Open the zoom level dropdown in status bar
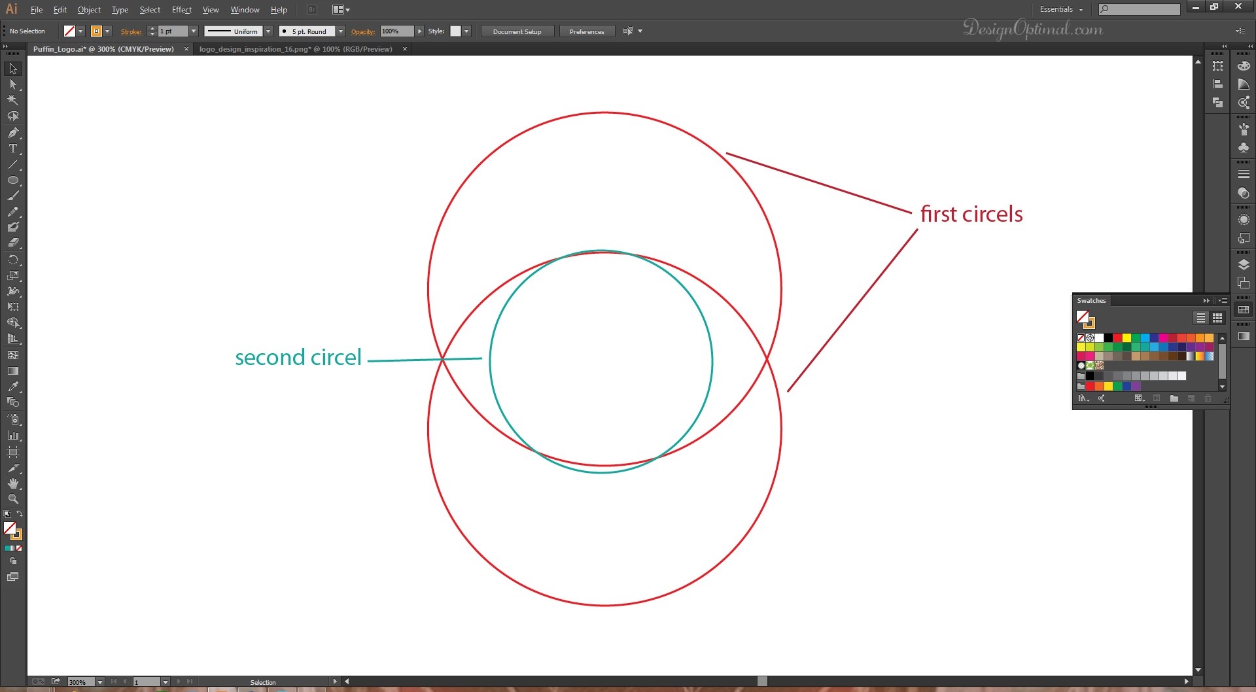The height and width of the screenshot is (692, 1256). (100, 682)
